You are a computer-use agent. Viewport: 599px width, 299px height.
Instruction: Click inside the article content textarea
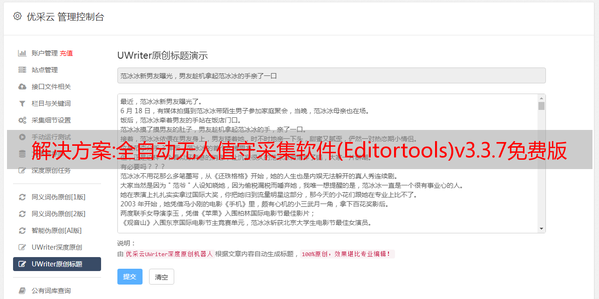coord(327,163)
